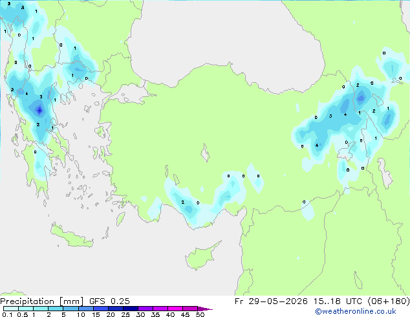
Task: Click the 45–50 mm legend color swatch
Action: tap(190, 309)
